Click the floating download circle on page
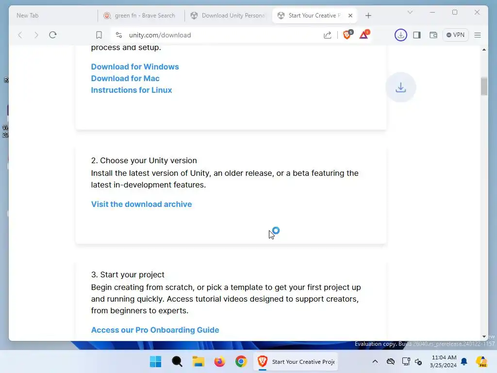Image resolution: width=497 pixels, height=373 pixels. [400, 87]
